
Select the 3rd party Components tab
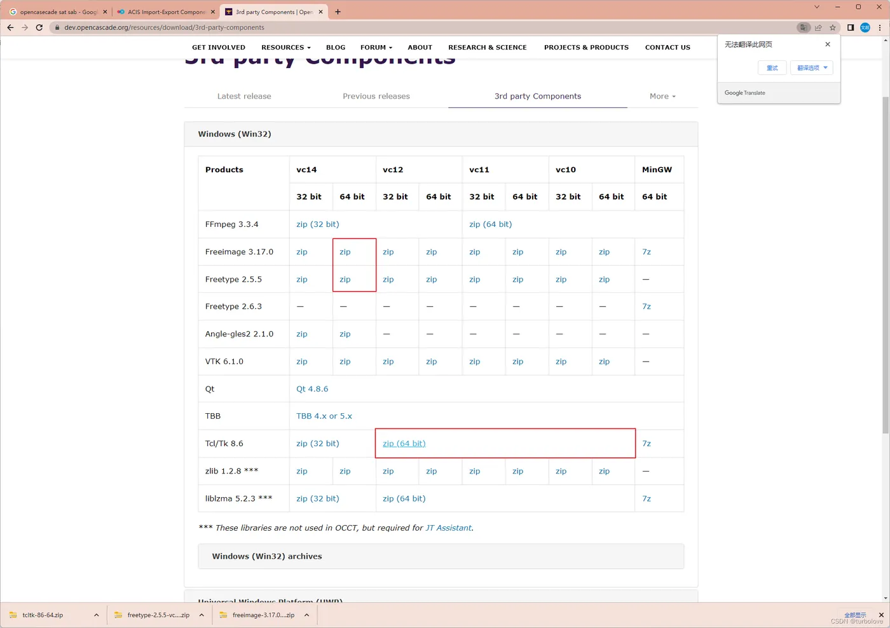coord(538,97)
